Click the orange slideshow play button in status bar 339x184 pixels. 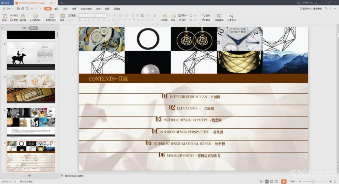pyautogui.click(x=283, y=182)
